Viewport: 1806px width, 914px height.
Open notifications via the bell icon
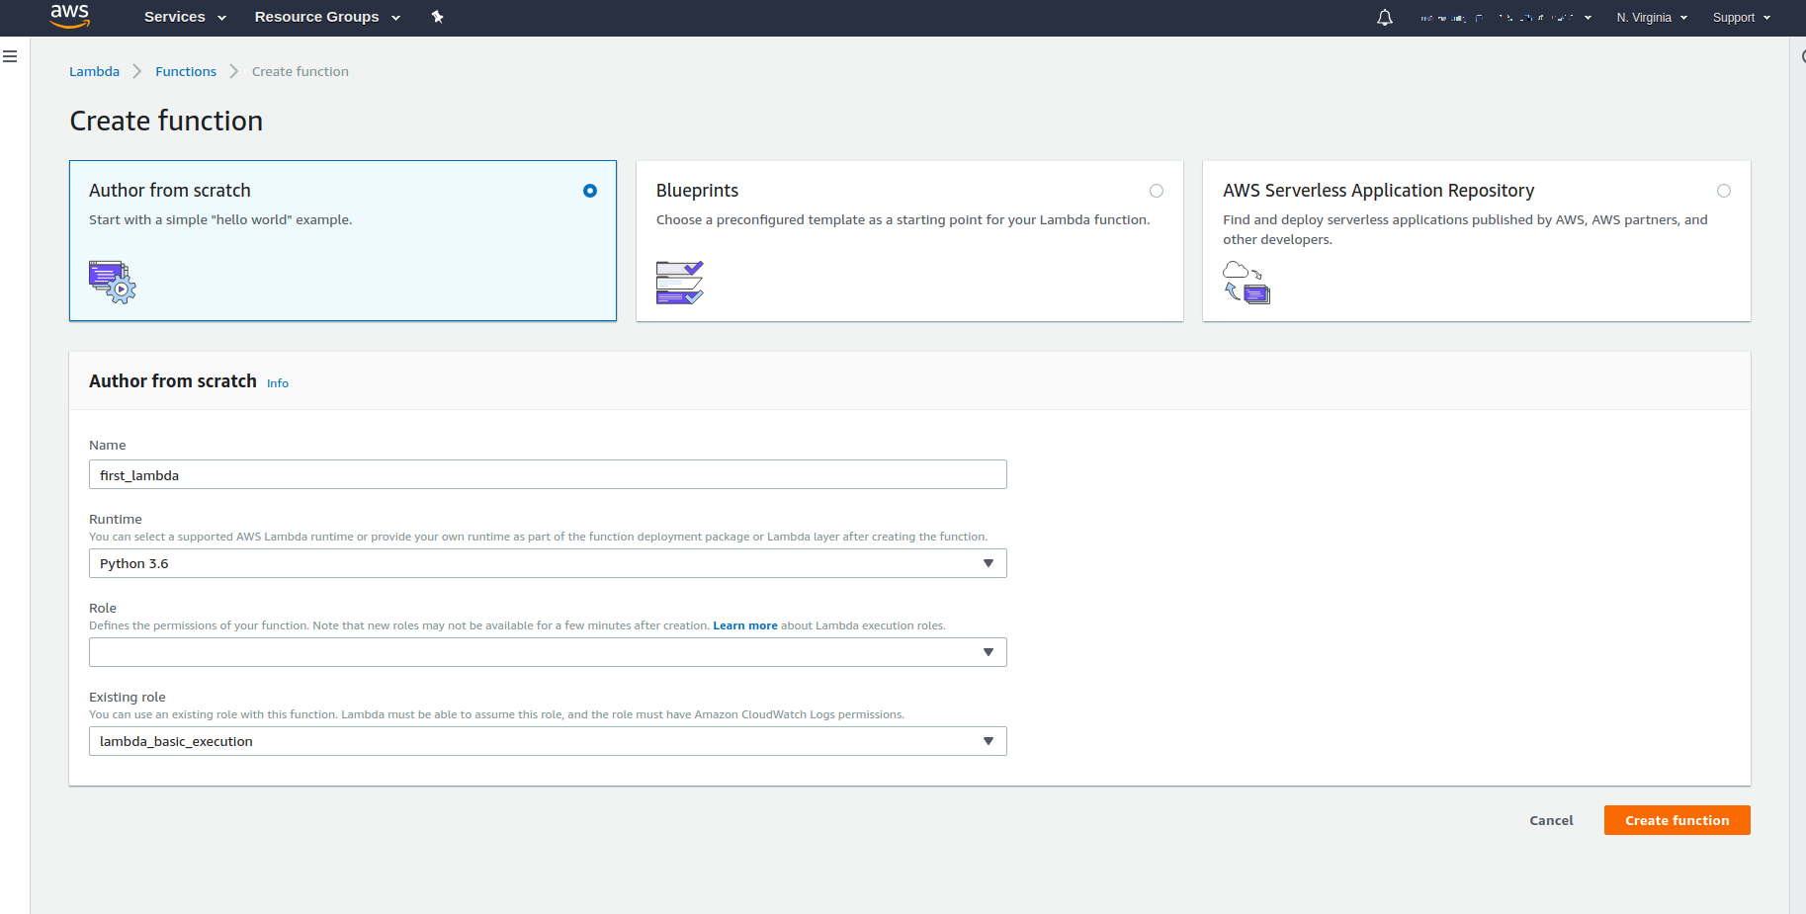(x=1384, y=17)
